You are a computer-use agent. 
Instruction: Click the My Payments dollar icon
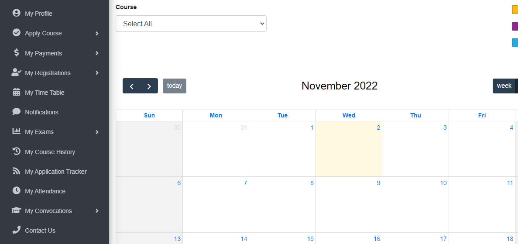tap(17, 52)
